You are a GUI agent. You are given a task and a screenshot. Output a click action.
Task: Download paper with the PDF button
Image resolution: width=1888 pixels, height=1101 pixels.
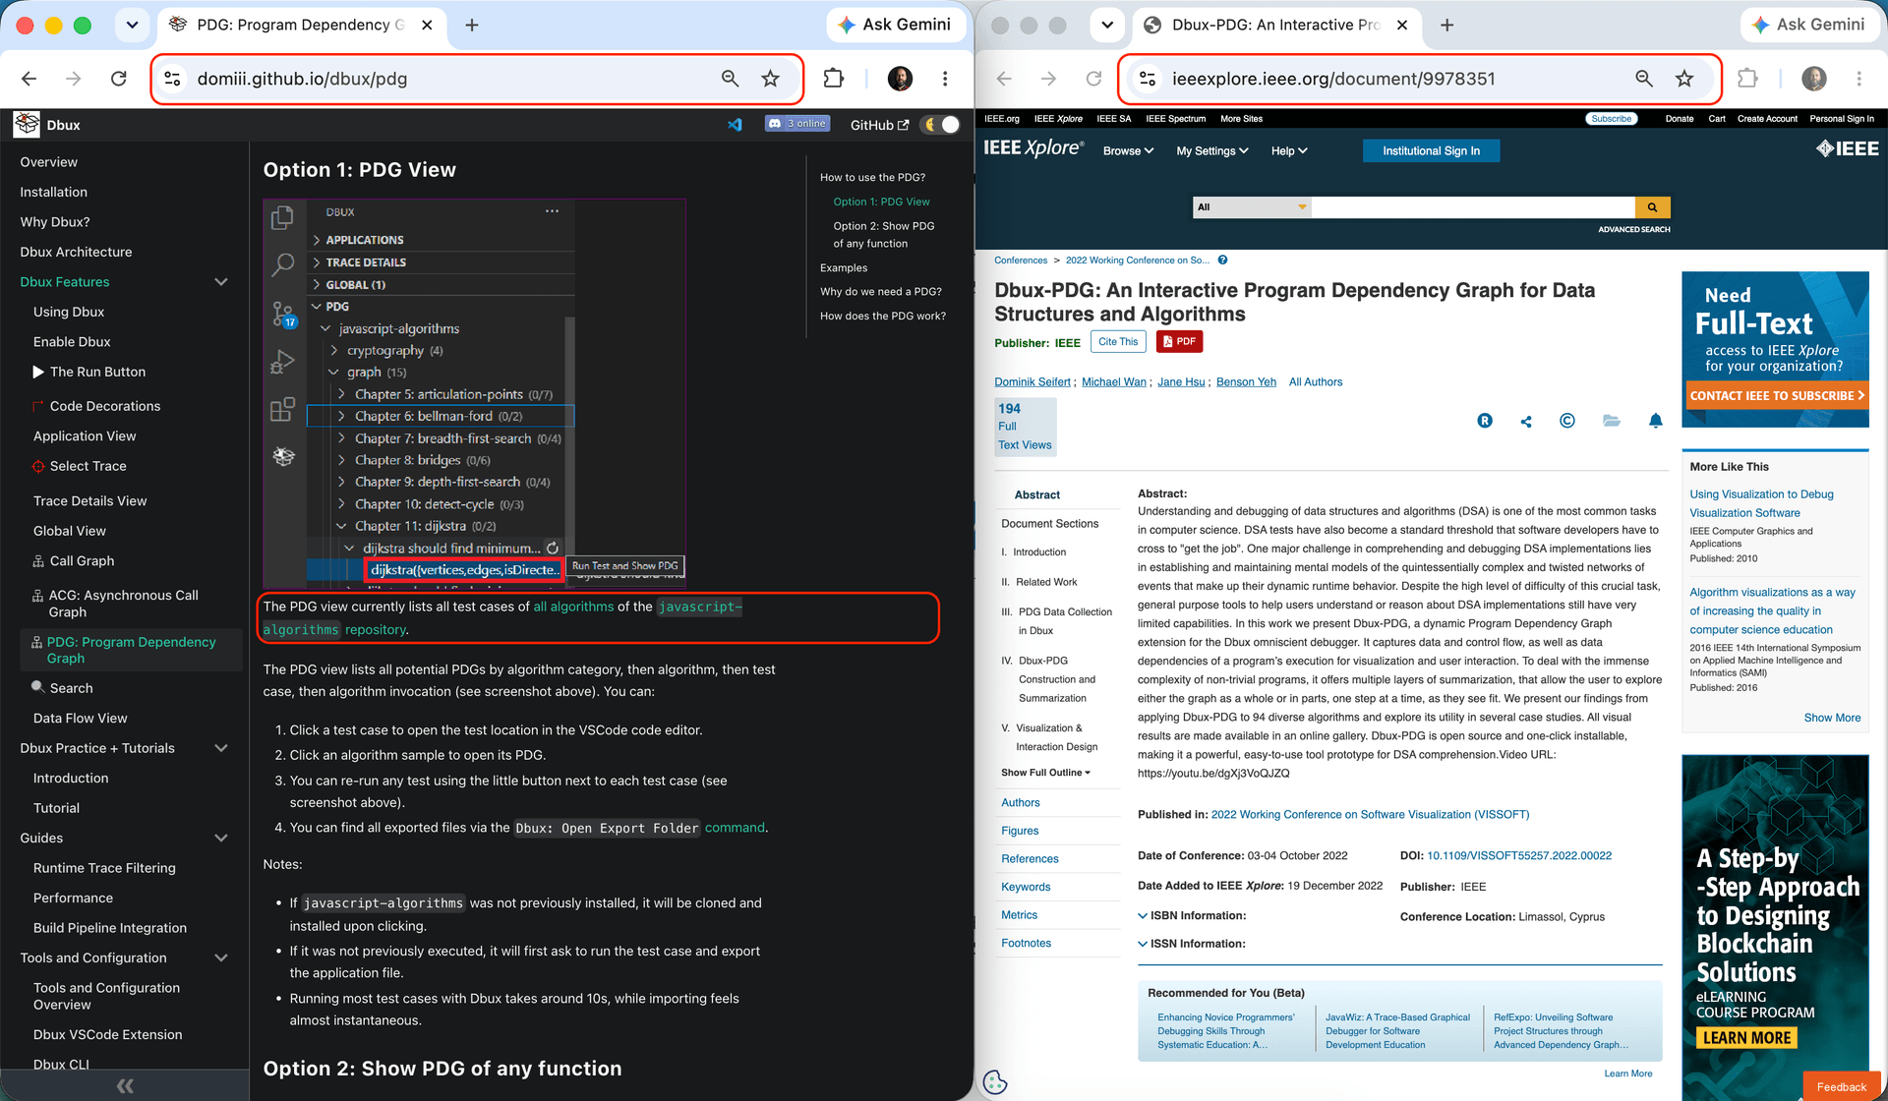tap(1180, 342)
